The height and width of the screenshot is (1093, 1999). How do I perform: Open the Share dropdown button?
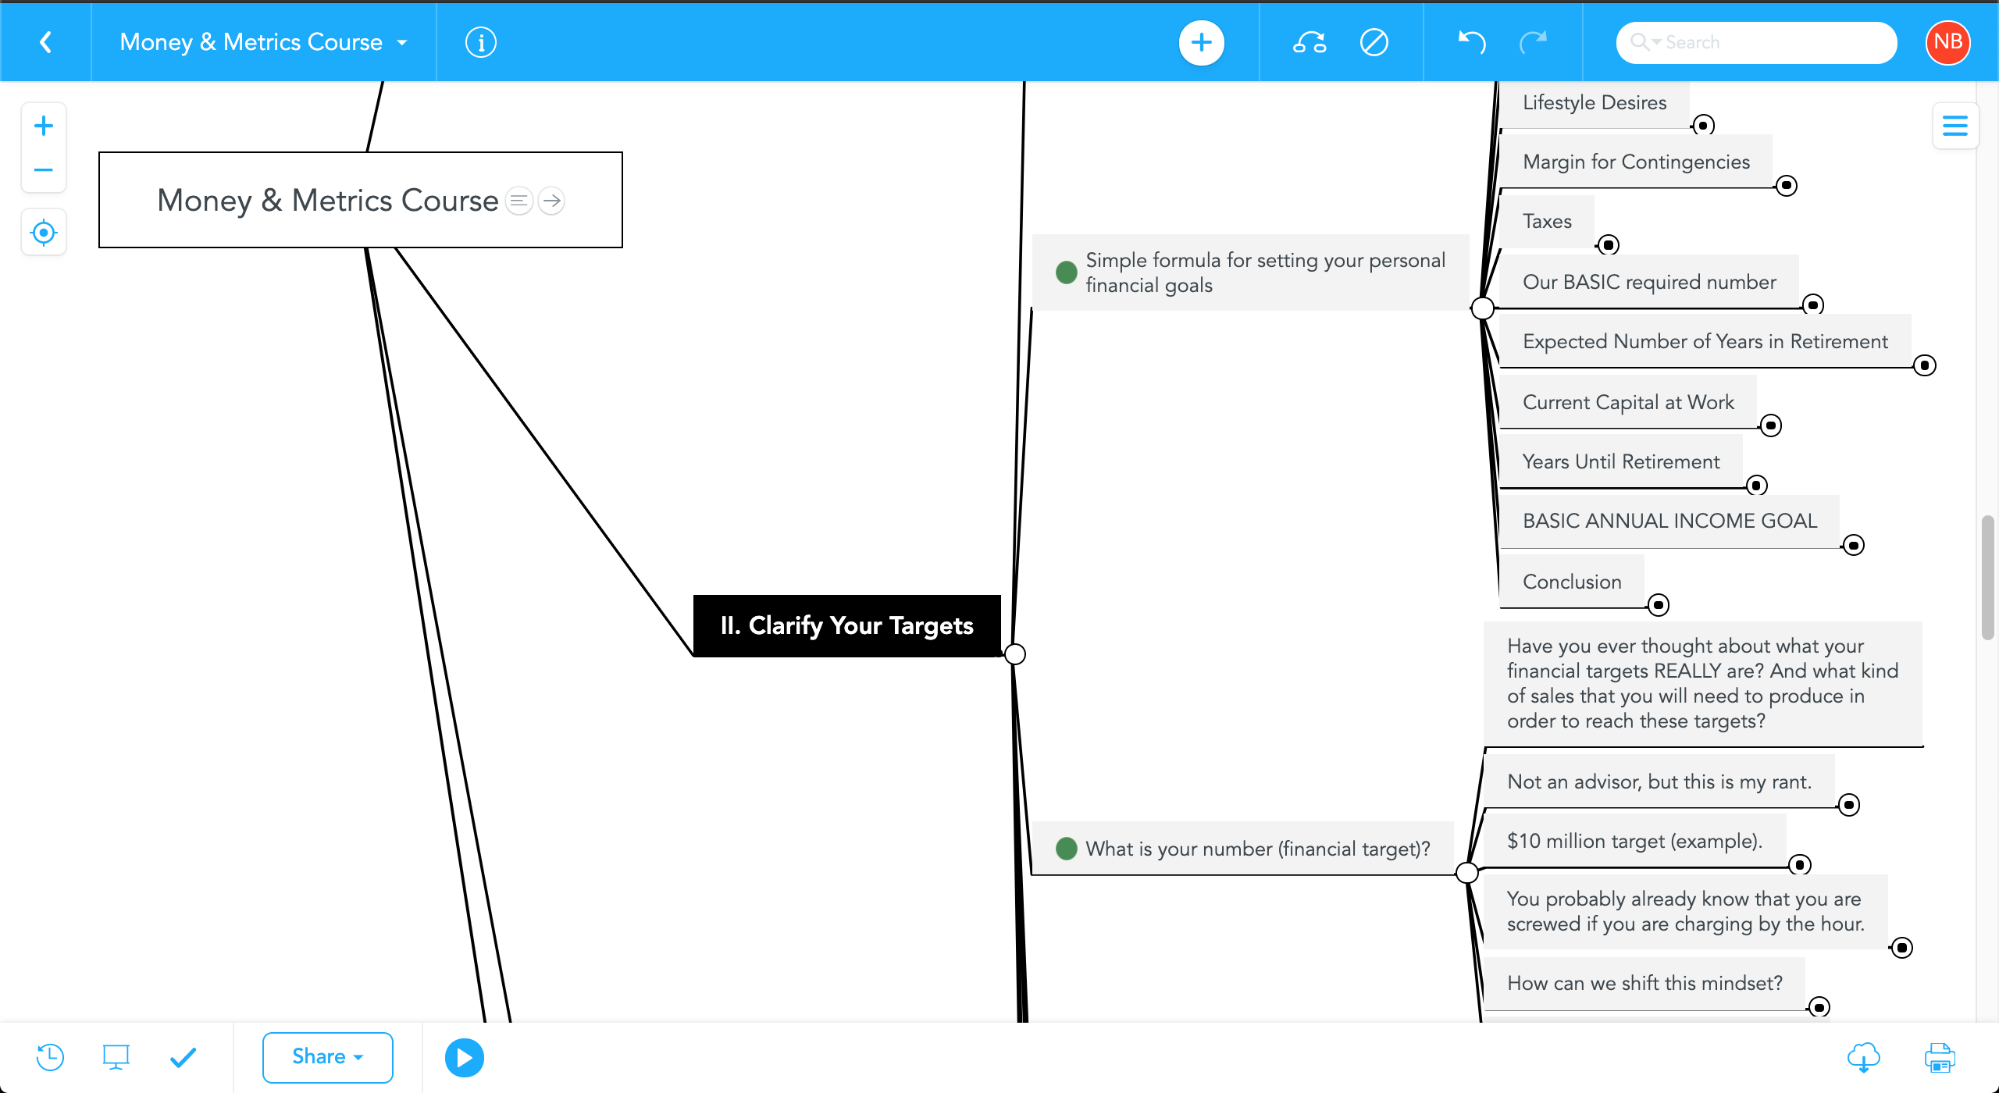(327, 1057)
